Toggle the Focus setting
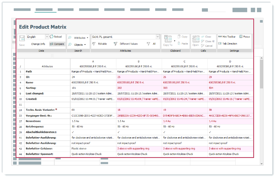Screen dimensions: 276x178 click(245, 37)
